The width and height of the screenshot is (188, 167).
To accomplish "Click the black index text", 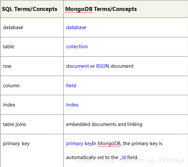I will [x=9, y=105].
